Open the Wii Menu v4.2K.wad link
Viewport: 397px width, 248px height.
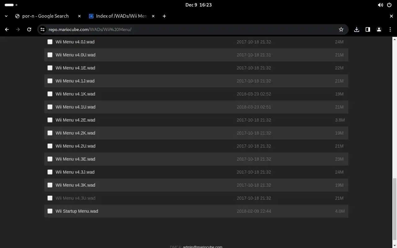(x=75, y=133)
